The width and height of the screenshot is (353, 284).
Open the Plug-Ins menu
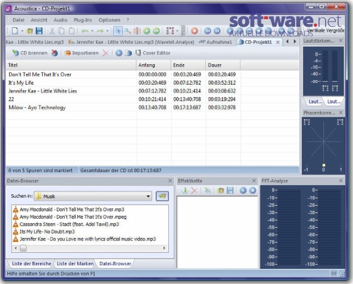click(x=83, y=20)
